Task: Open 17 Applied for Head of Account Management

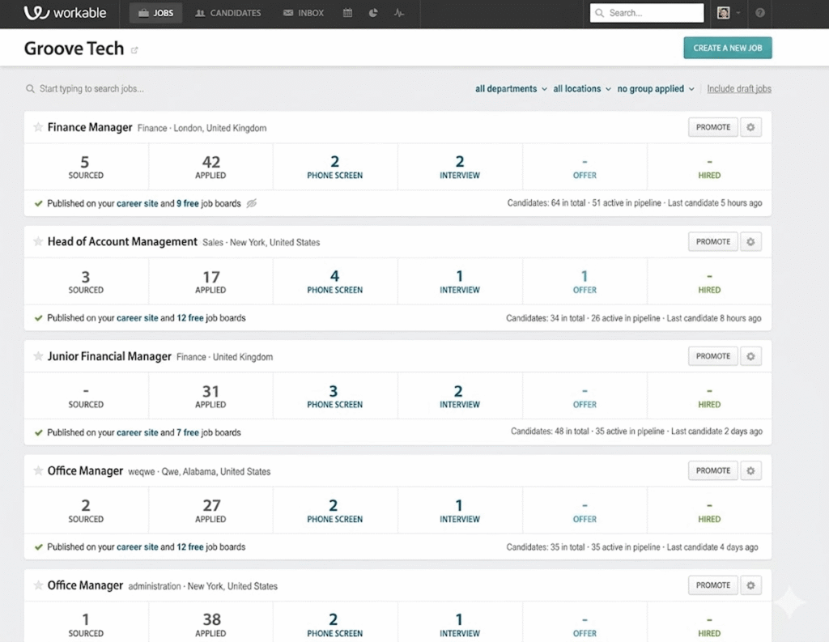Action: [210, 282]
